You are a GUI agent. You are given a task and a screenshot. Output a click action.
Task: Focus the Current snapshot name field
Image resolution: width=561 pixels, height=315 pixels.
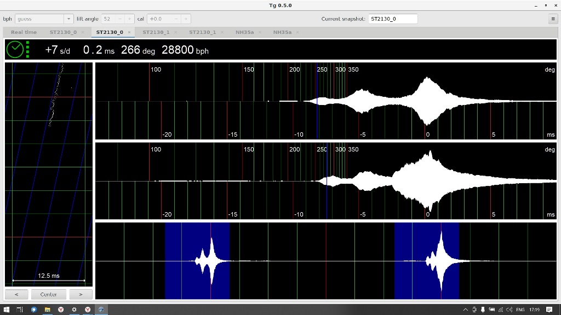point(392,19)
